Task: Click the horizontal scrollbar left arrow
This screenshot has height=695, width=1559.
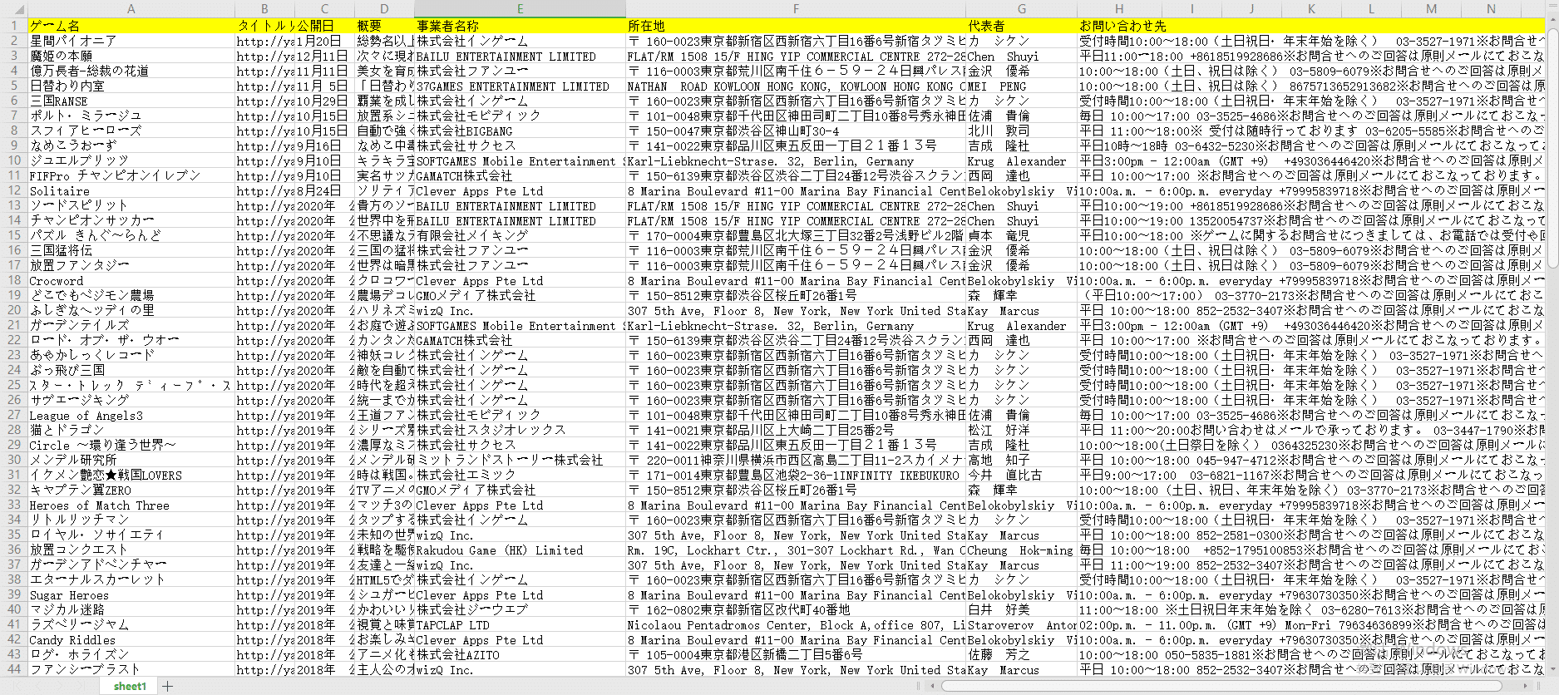Action: click(934, 686)
